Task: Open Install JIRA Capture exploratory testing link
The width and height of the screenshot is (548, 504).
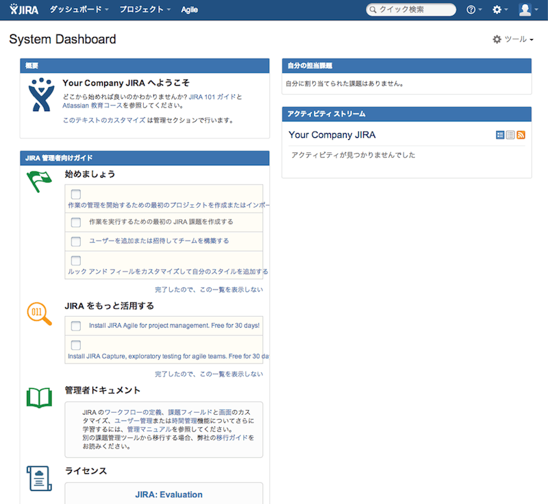Action: click(x=169, y=356)
